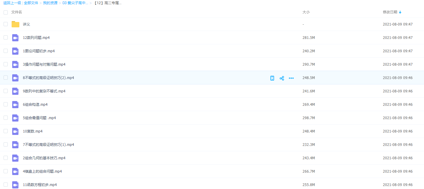Screen dimensions: 424x189
Task: Go to 全部文件 in the breadcrumb
Action: (31, 3)
